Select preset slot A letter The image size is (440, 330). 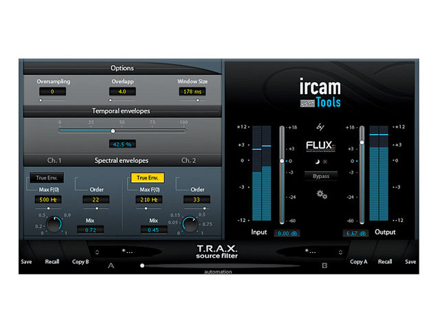[x=111, y=265]
